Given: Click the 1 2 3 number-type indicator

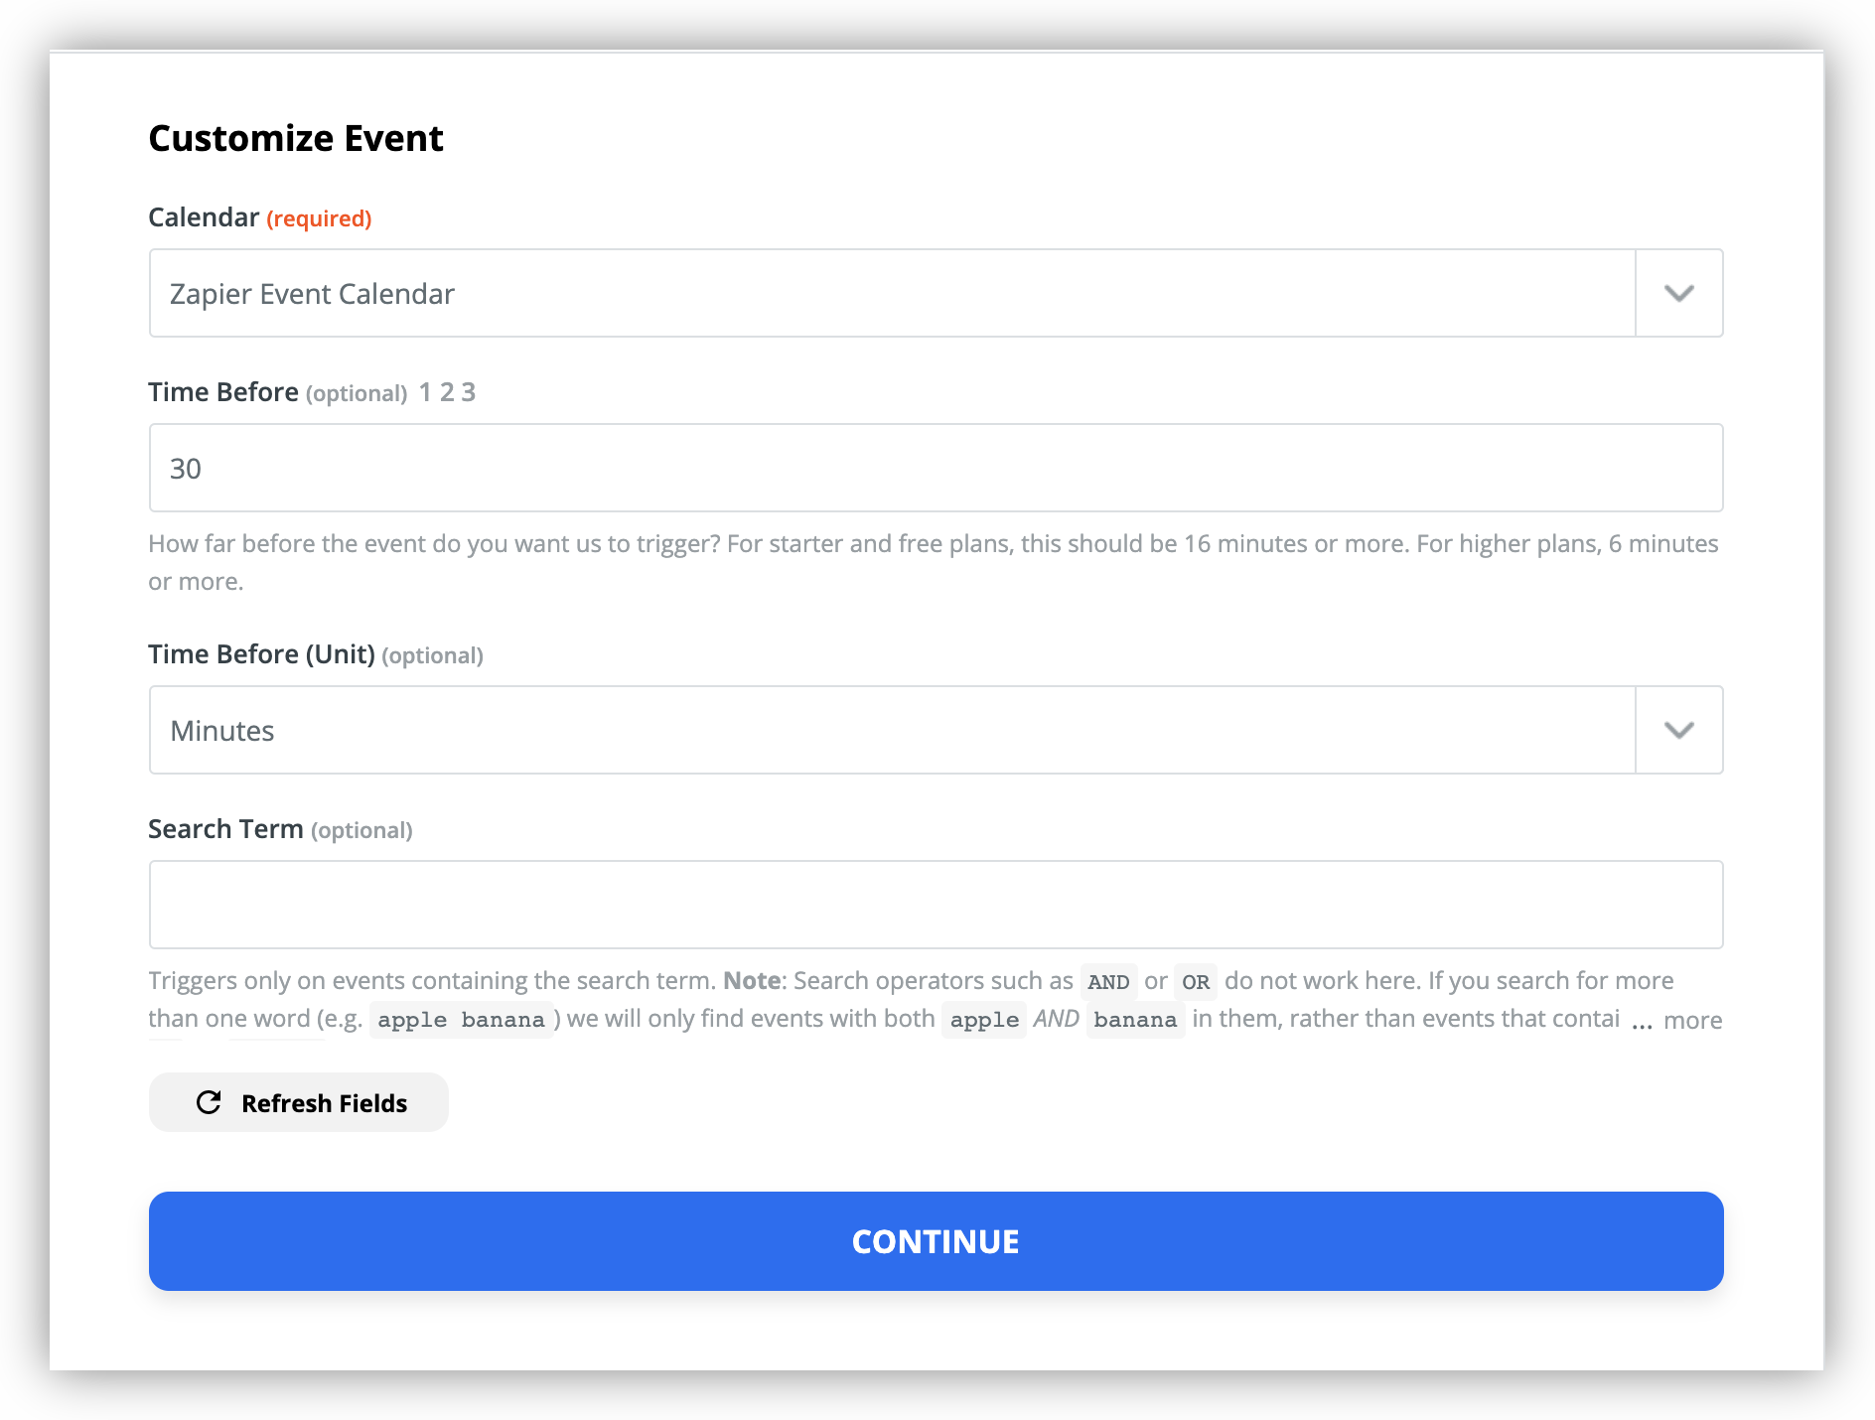Looking at the screenshot, I should tap(447, 392).
